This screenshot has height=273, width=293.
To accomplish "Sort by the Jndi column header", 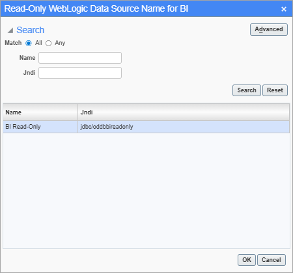I will coord(184,112).
